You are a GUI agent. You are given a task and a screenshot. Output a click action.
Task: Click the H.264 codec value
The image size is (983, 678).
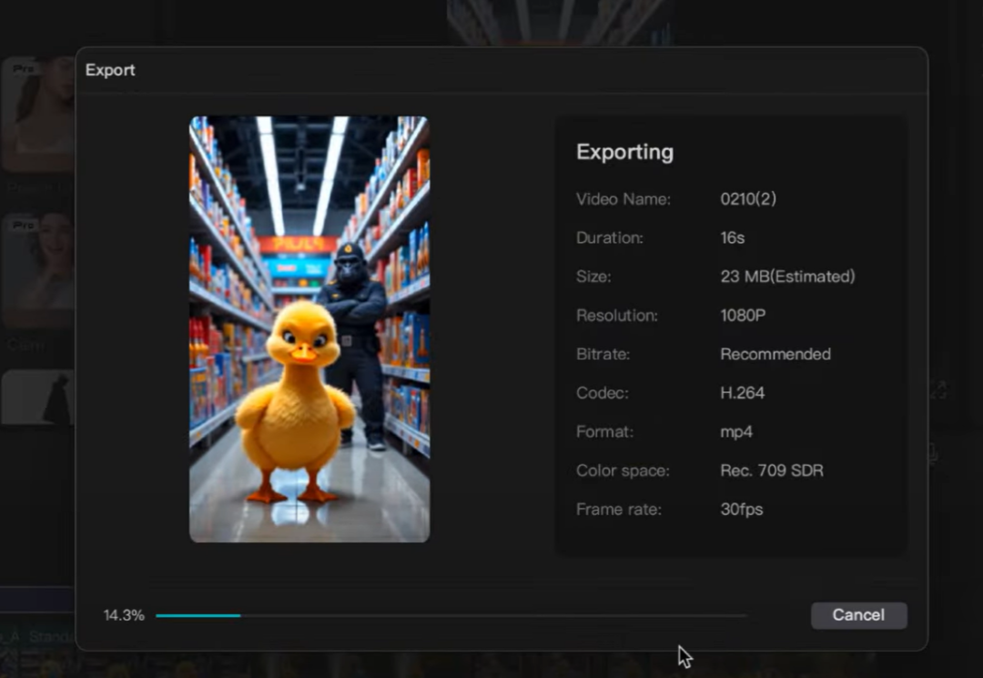click(743, 393)
